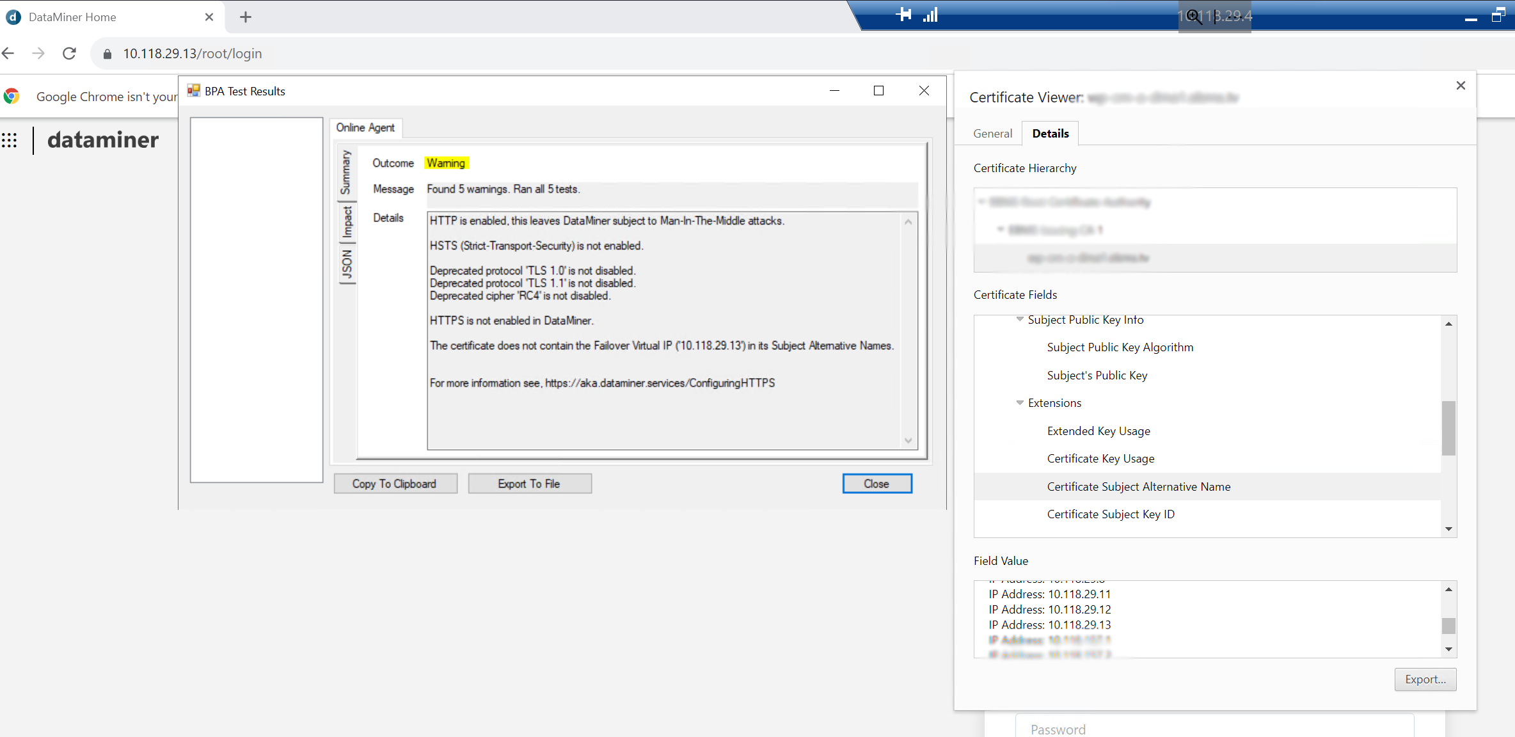Screen dimensions: 1515x737
Task: Collapse root certificate authority in hierarchy
Action: pyautogui.click(x=981, y=202)
